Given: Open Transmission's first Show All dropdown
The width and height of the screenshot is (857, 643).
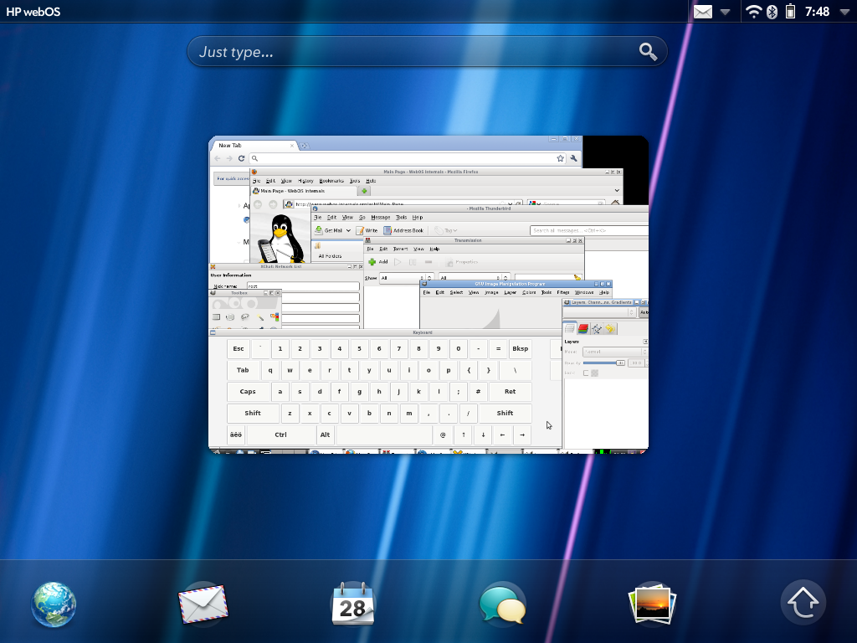Looking at the screenshot, I should pos(408,278).
